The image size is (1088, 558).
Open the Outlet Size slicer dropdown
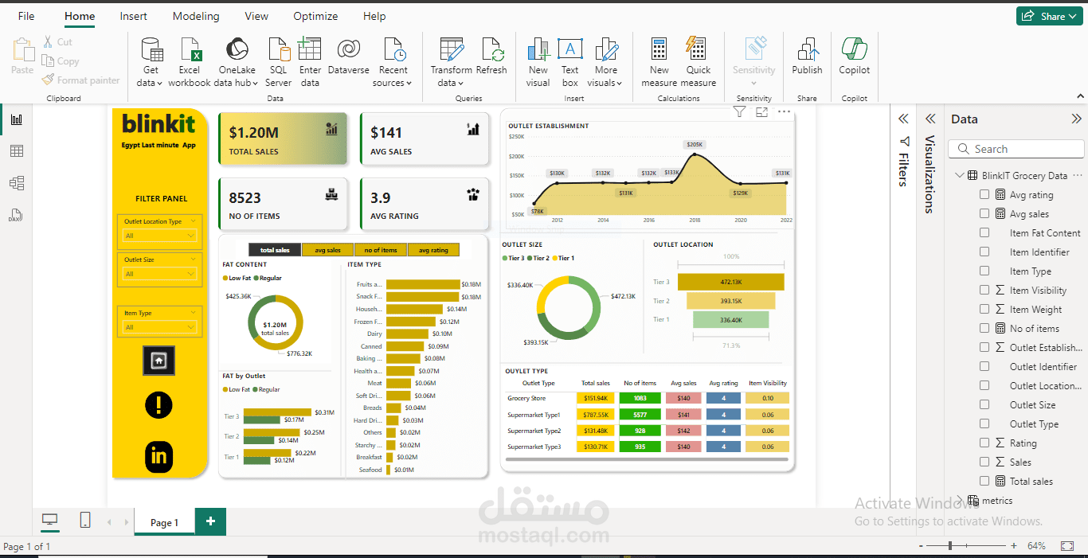point(159,274)
